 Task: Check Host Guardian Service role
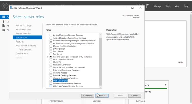click(x=51, y=59)
